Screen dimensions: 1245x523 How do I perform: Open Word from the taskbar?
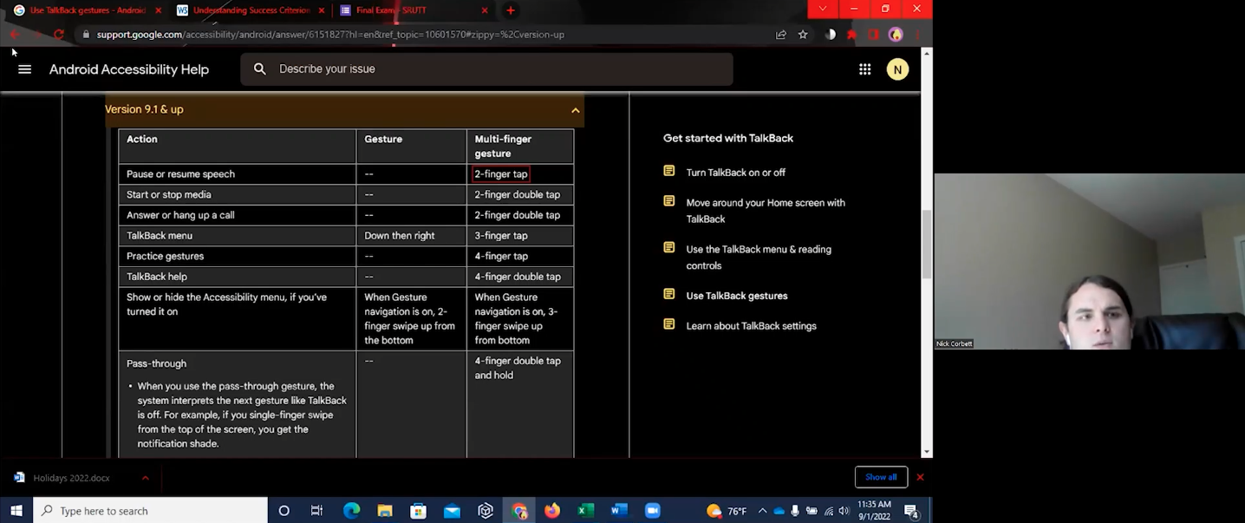[619, 510]
